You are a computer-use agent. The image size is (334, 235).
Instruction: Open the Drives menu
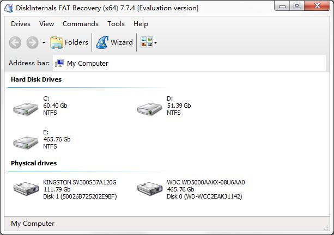[21, 24]
